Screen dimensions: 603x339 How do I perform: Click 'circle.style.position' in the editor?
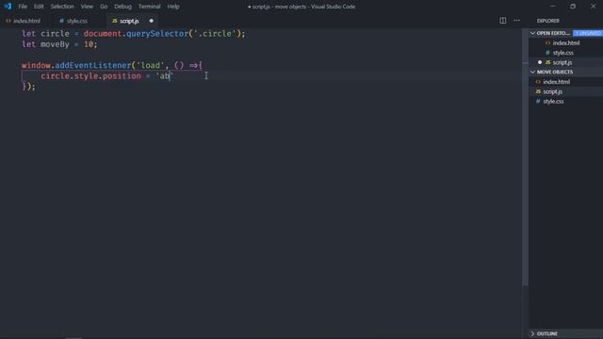click(90, 76)
